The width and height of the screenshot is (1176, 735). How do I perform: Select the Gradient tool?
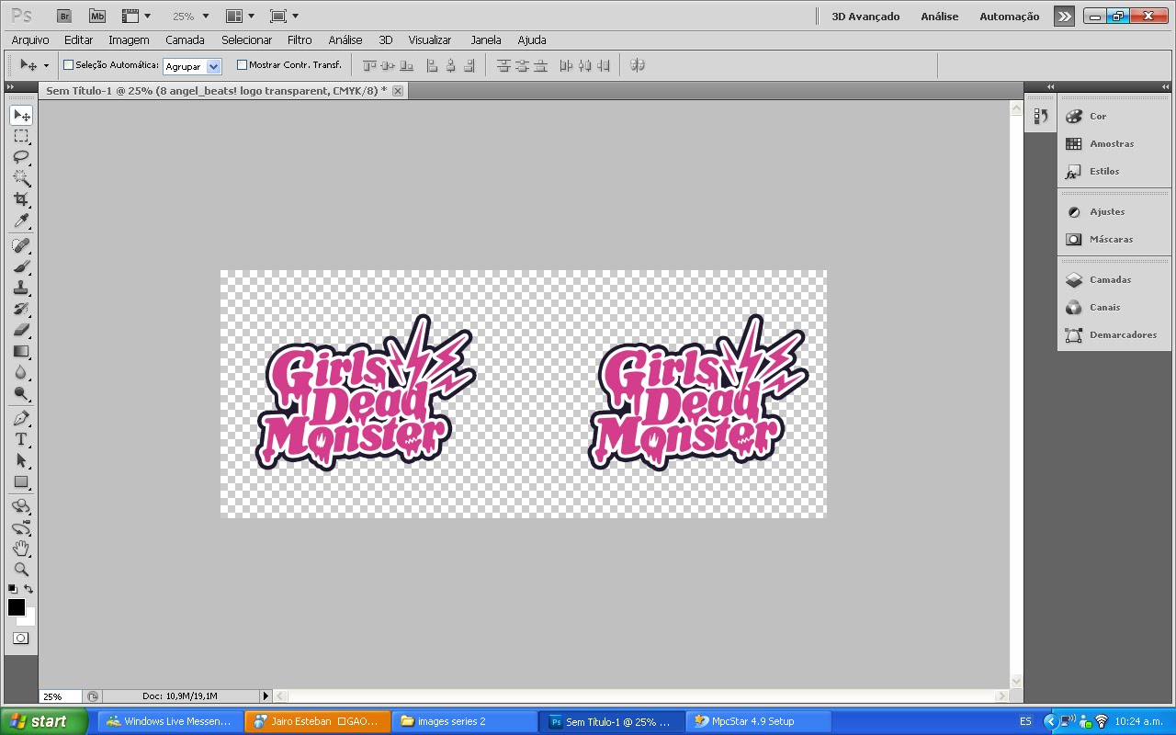21,351
